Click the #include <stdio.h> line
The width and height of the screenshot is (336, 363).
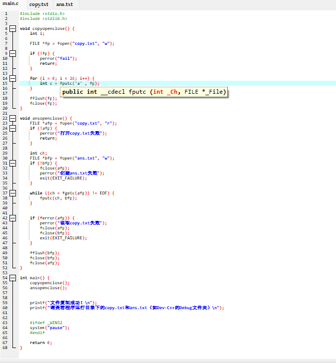coord(42,13)
